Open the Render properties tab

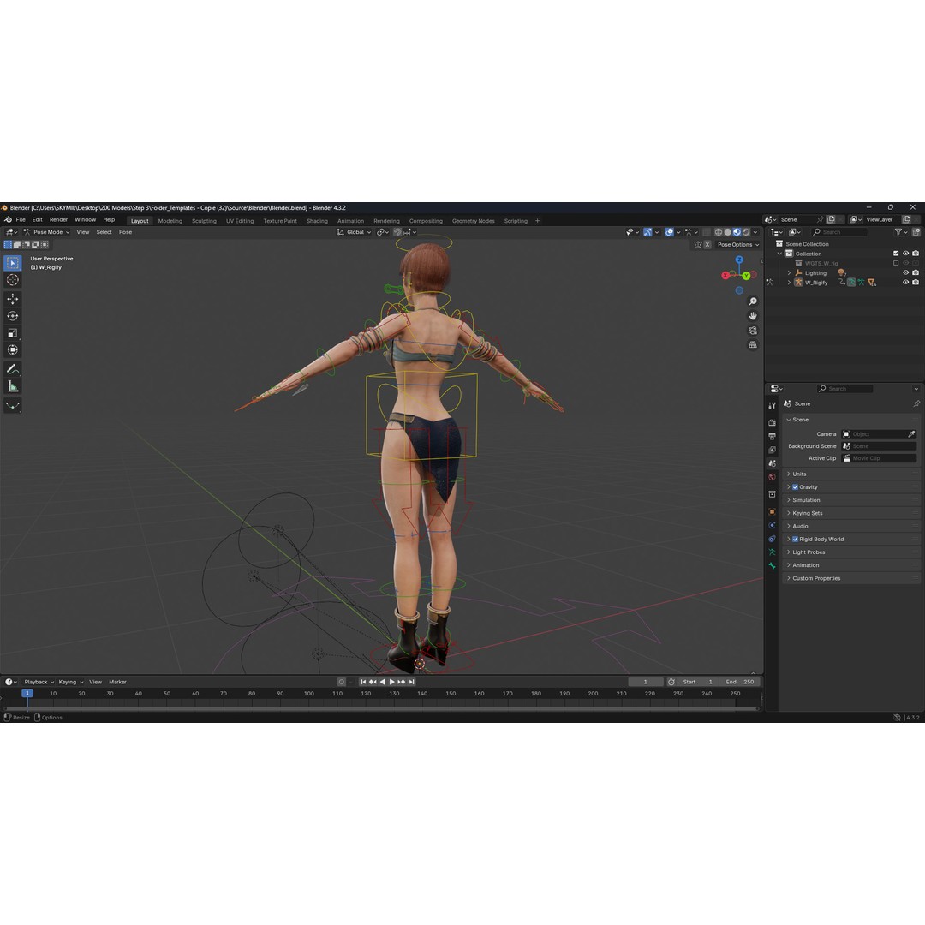click(772, 422)
